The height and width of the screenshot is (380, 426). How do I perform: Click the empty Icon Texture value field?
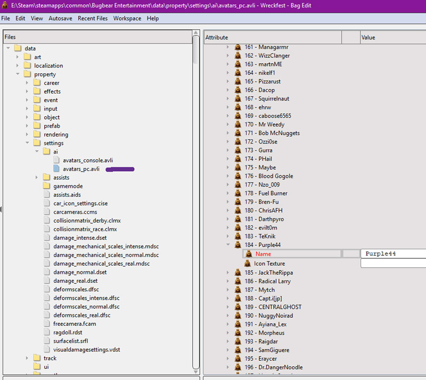[x=393, y=264]
